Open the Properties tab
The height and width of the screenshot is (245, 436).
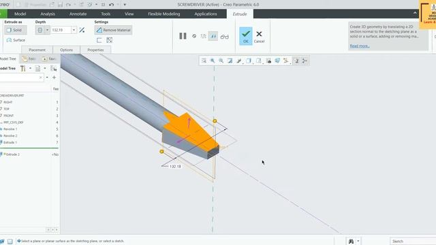[95, 50]
